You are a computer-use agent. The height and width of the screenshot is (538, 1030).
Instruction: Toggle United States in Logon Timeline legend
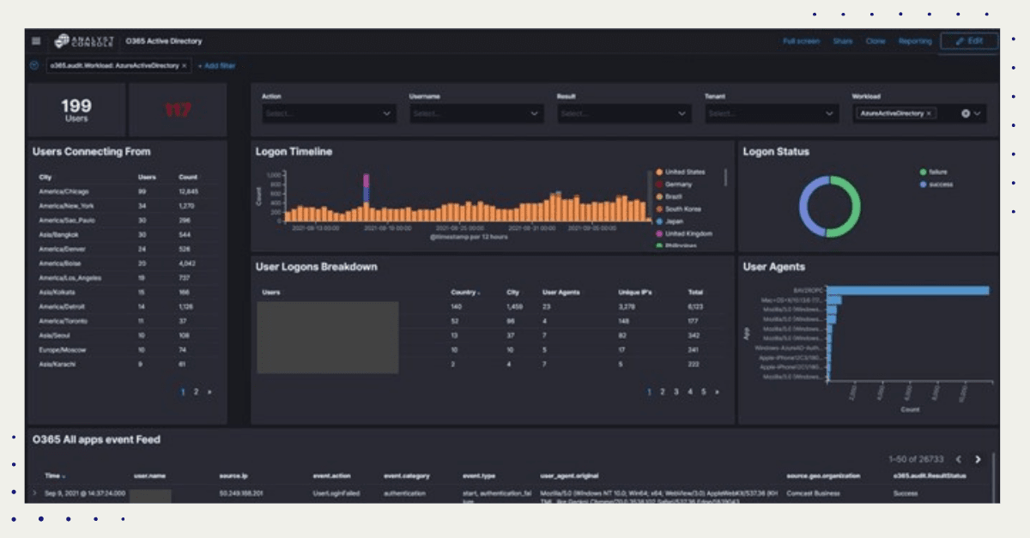(x=680, y=172)
